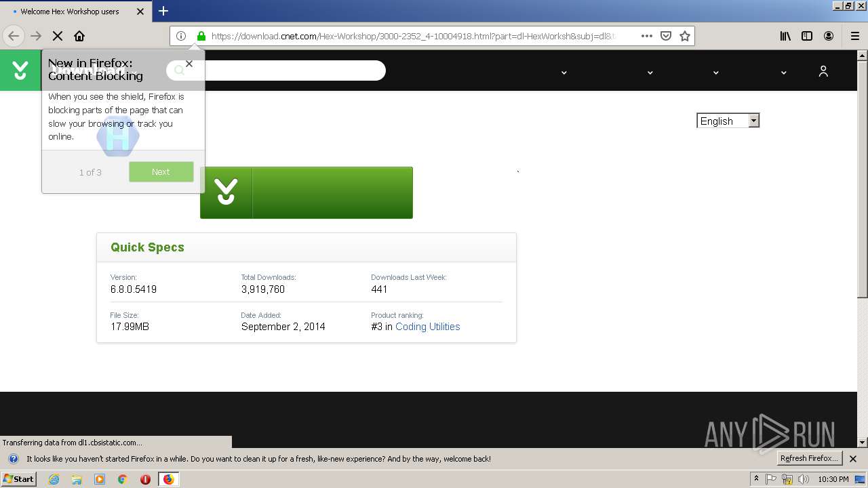Image resolution: width=868 pixels, height=488 pixels.
Task: Expand the second site navigation chevron
Action: [x=650, y=73]
